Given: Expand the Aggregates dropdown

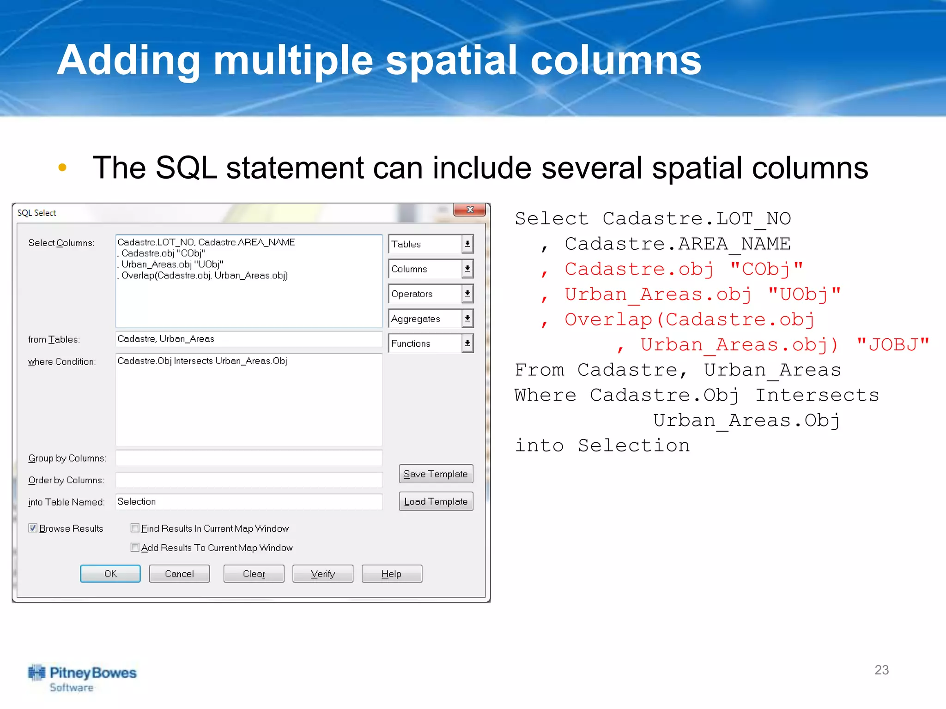Looking at the screenshot, I should (467, 319).
